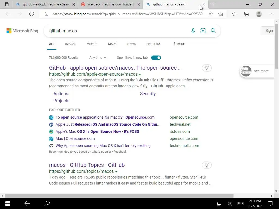This screenshot has height=209, width=279.
Task: Open the tab actions menu icon
Action: pos(7,4)
